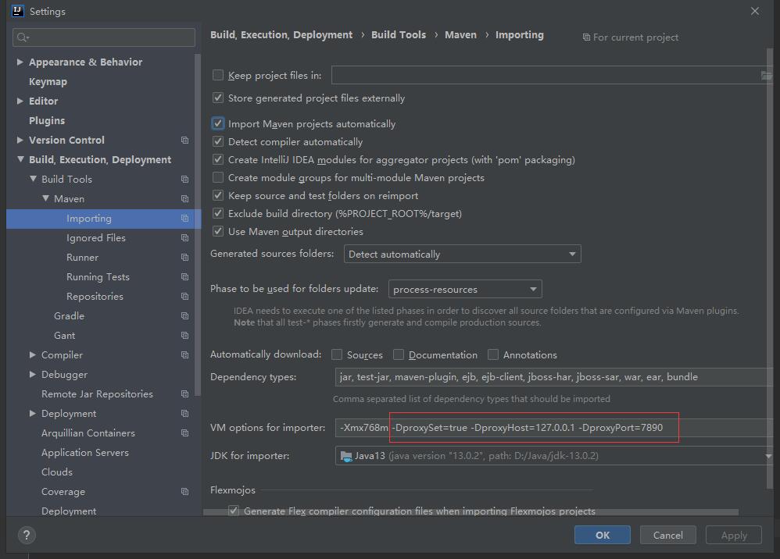Open the Runner settings under Maven
The image size is (780, 559).
point(83,258)
